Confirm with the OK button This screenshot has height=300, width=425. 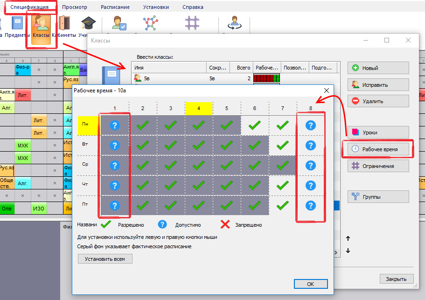[x=310, y=284]
